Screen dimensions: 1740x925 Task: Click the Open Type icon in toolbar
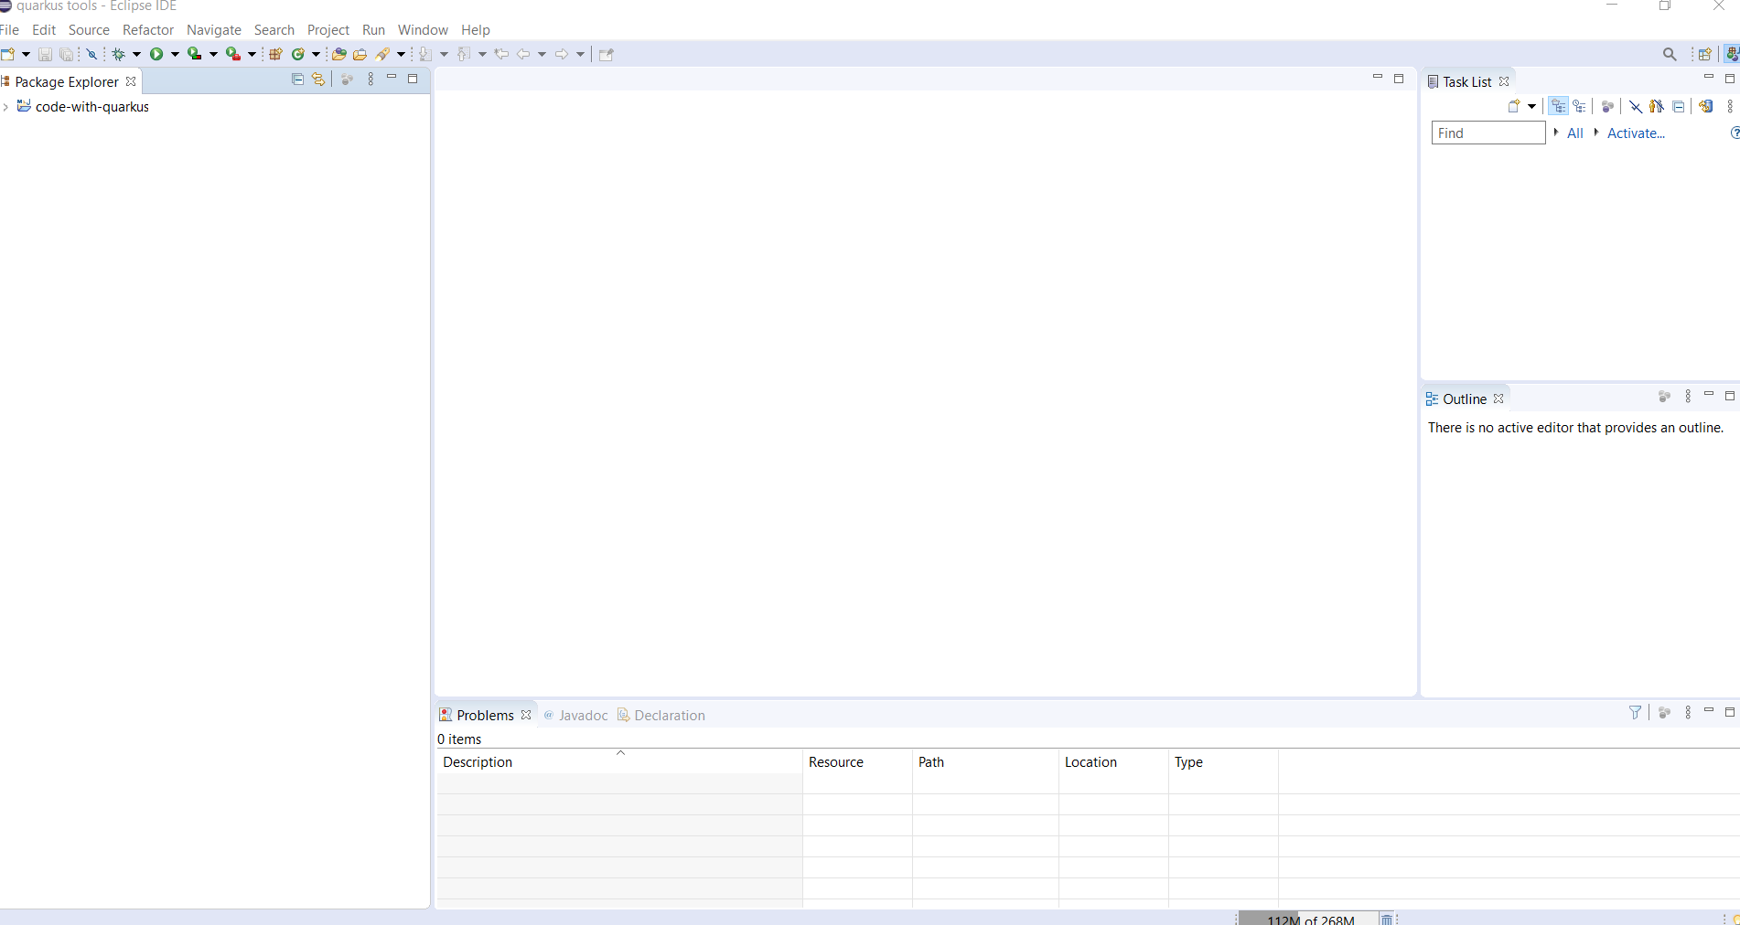338,55
